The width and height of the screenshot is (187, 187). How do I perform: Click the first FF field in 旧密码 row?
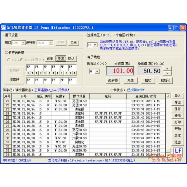(30, 80)
